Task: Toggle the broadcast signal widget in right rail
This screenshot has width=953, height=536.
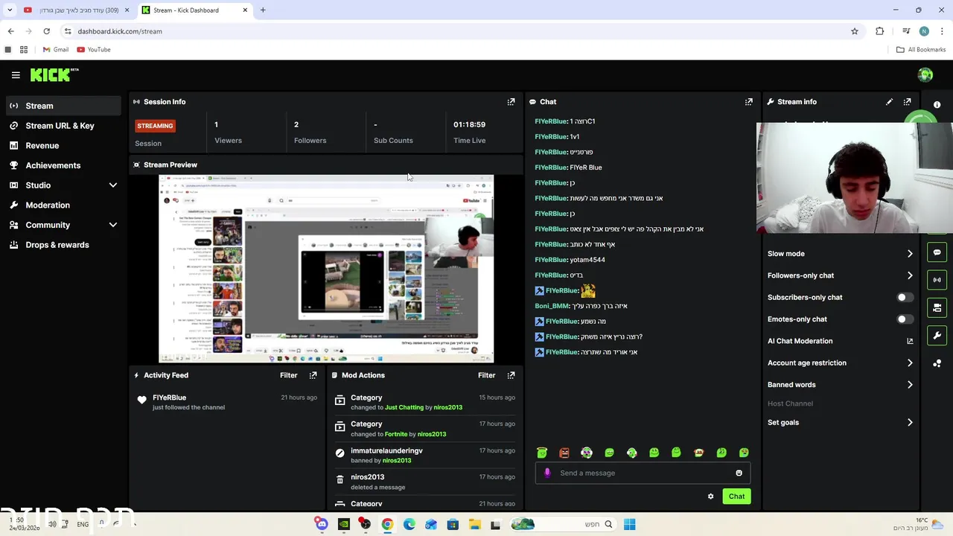Action: pos(937,280)
